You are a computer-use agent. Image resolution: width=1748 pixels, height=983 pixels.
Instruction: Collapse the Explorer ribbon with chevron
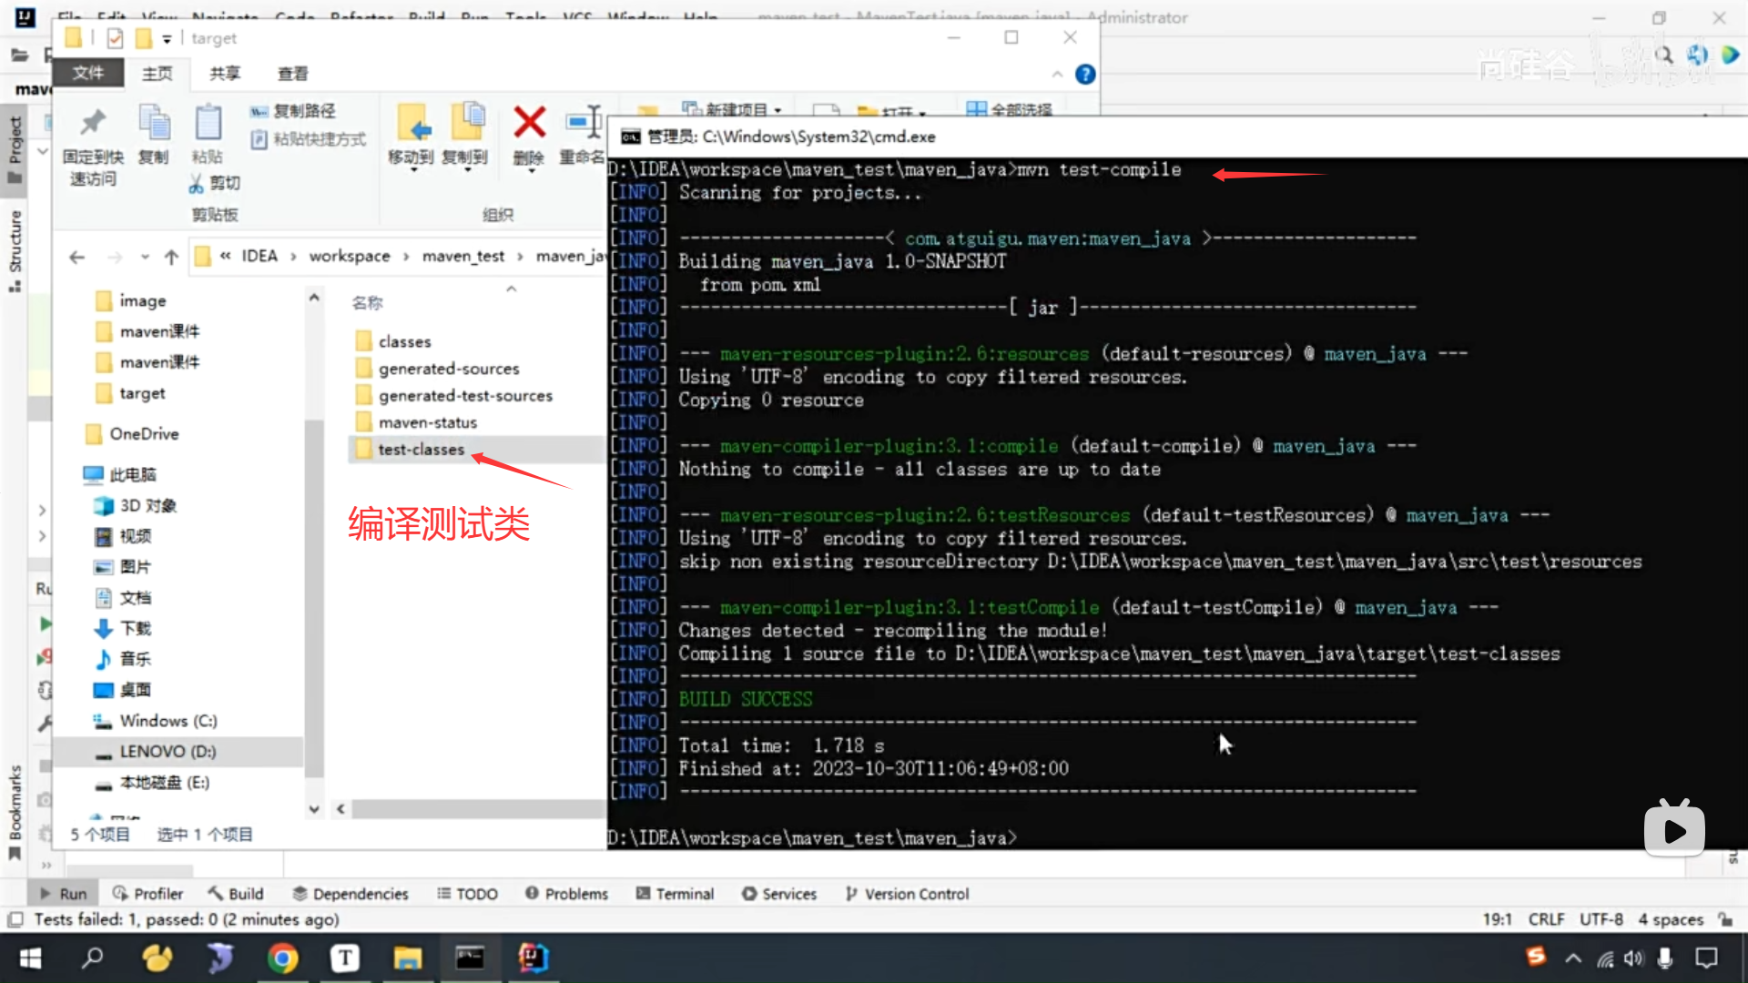1057,75
